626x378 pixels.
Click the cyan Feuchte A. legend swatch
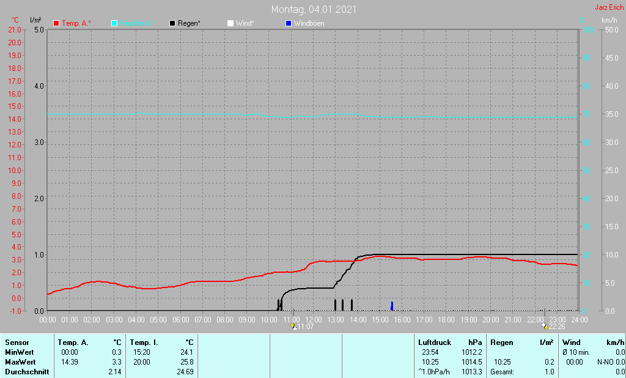pos(114,23)
